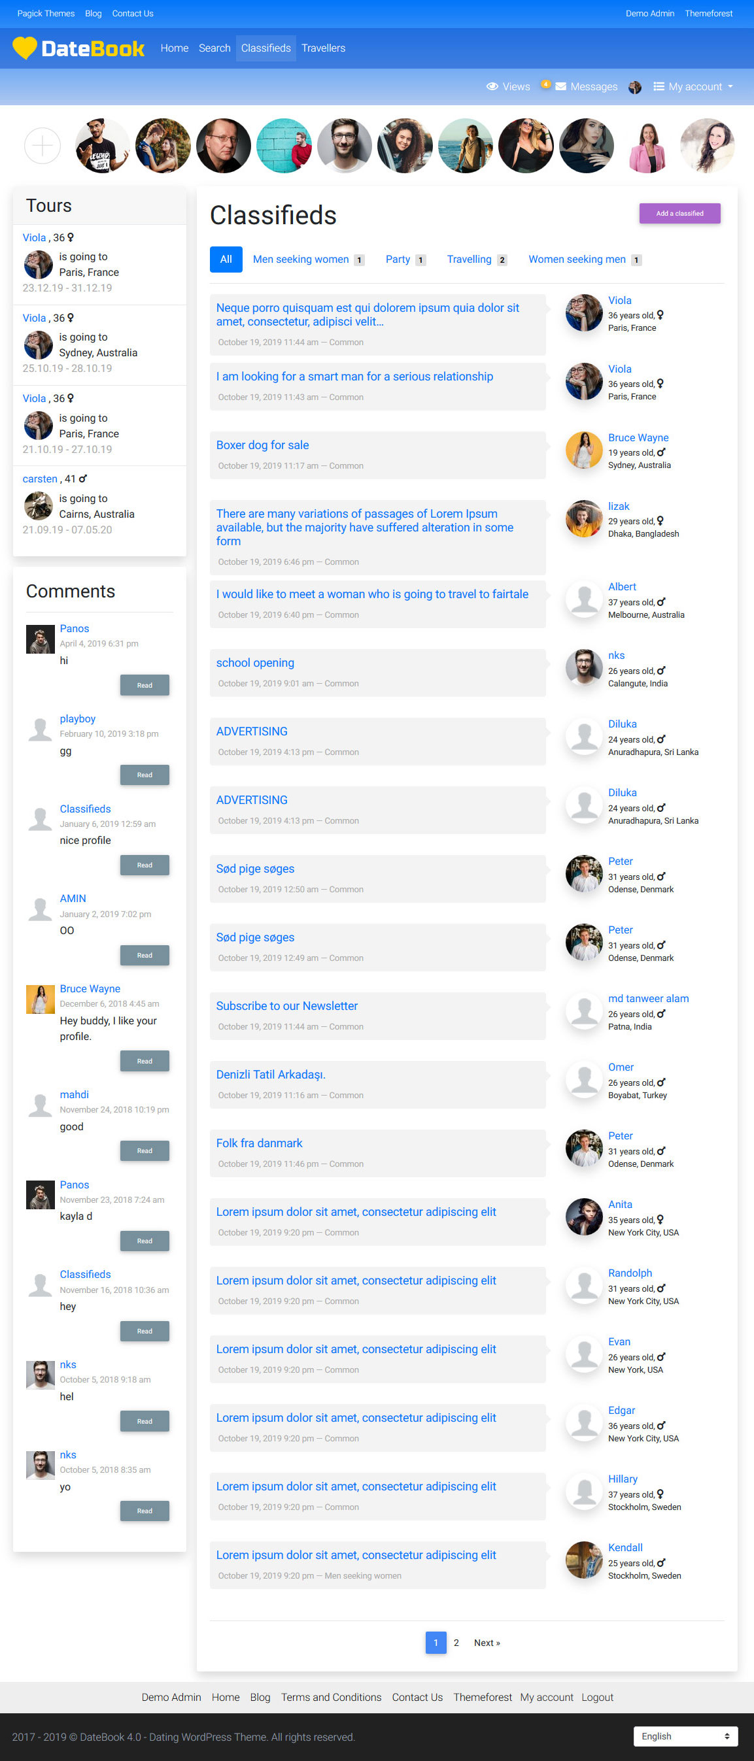Click the Next pagination link
The height and width of the screenshot is (1761, 754).
point(487,1643)
